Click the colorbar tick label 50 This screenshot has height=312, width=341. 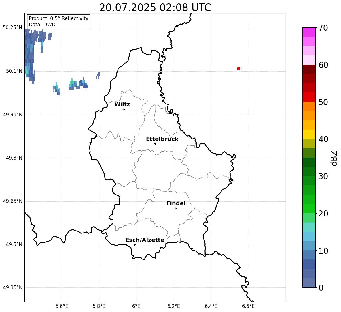(323, 102)
